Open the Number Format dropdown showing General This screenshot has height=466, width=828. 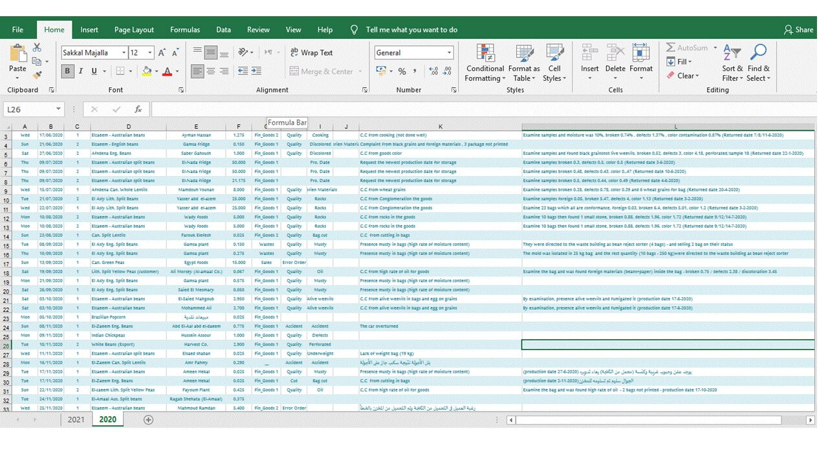448,52
